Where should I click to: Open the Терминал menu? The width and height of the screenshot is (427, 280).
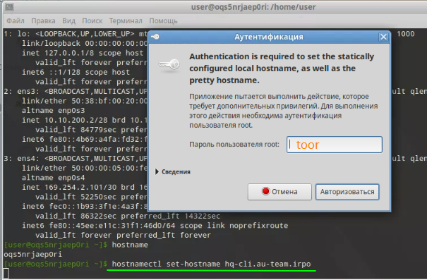tap(126, 20)
